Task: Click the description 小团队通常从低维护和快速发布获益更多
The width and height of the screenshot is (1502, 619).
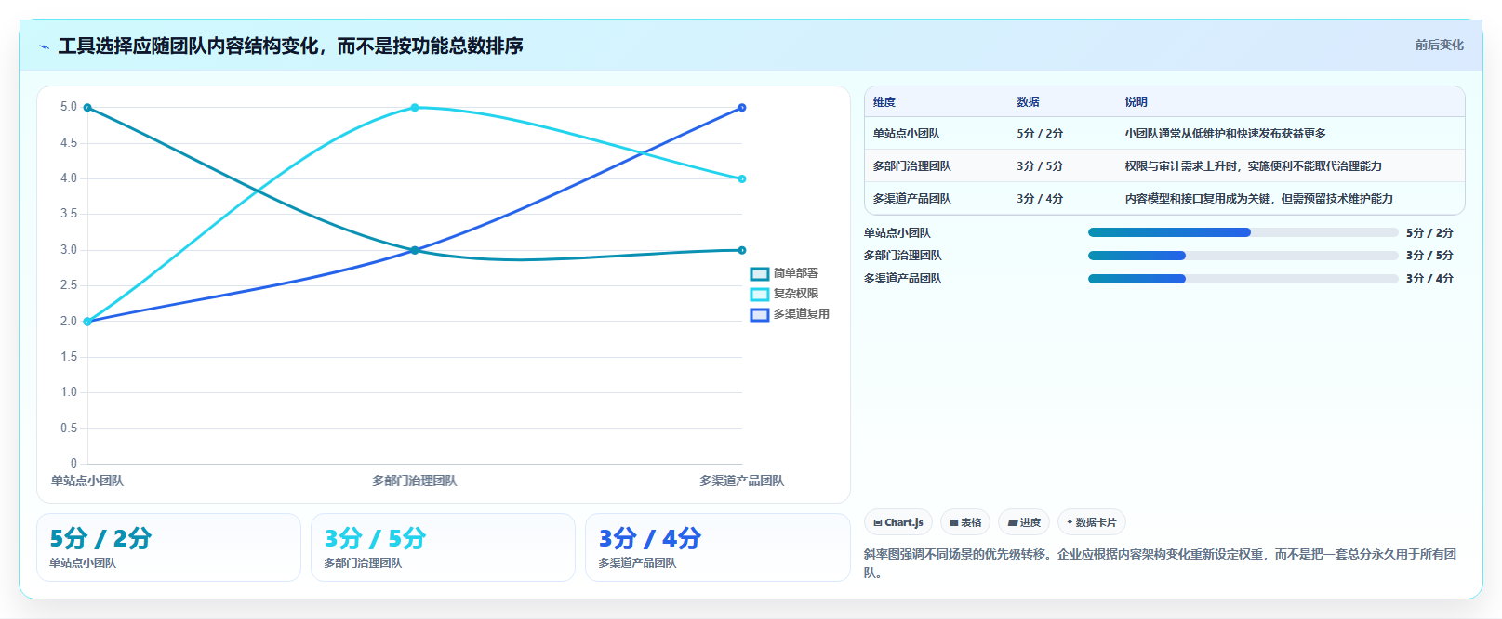Action: [x=1226, y=134]
